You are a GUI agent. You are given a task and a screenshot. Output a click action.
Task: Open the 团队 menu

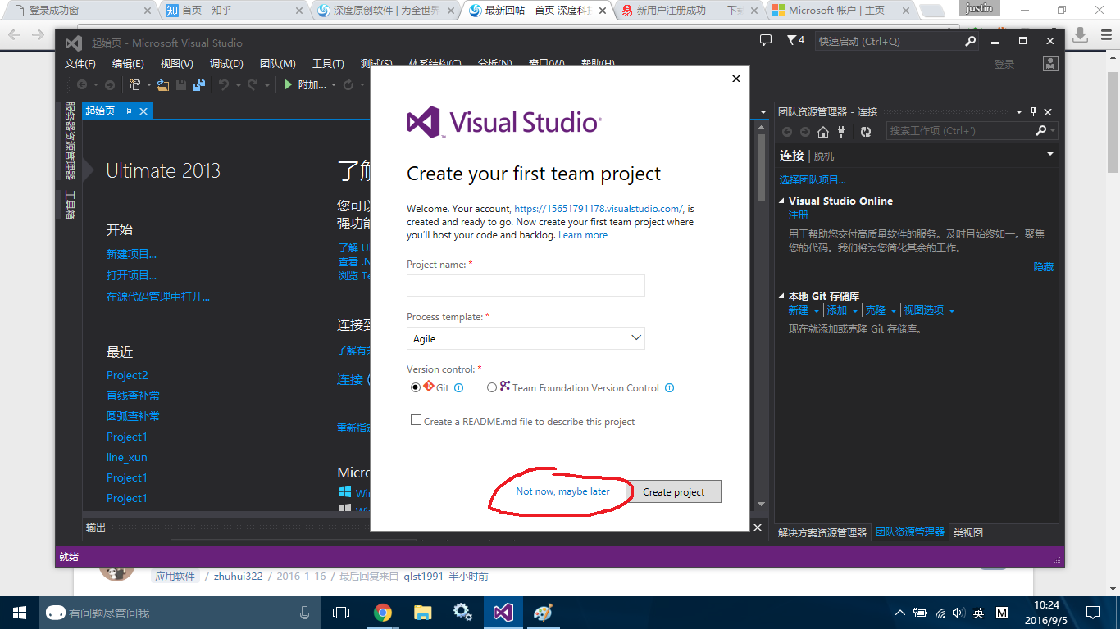tap(277, 63)
